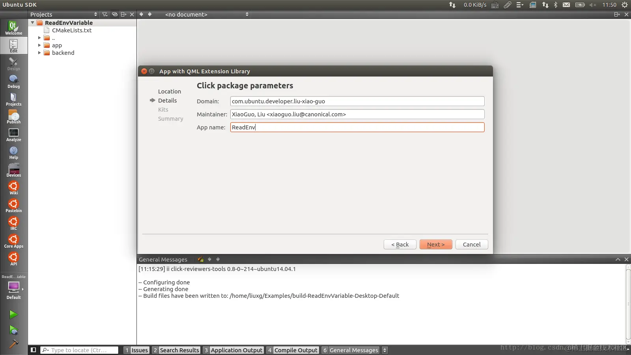The image size is (631, 355).
Task: Open the Search Results output tab
Action: (x=176, y=350)
